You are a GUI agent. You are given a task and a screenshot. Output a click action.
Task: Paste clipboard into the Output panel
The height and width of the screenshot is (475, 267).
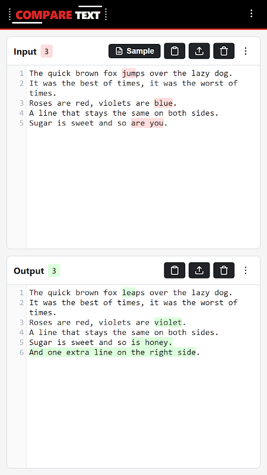point(174,270)
